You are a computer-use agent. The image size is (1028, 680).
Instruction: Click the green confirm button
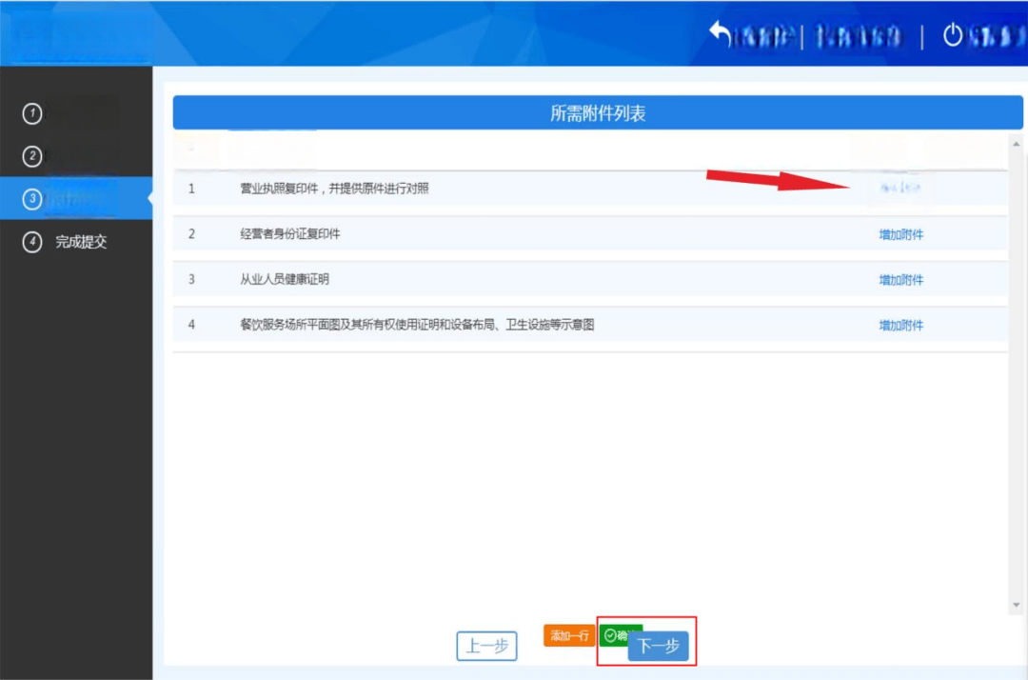click(614, 634)
